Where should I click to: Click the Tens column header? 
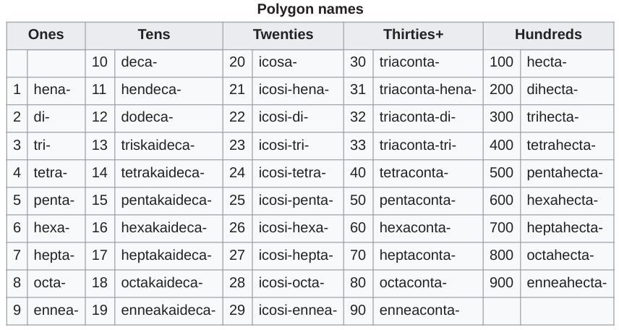[153, 35]
